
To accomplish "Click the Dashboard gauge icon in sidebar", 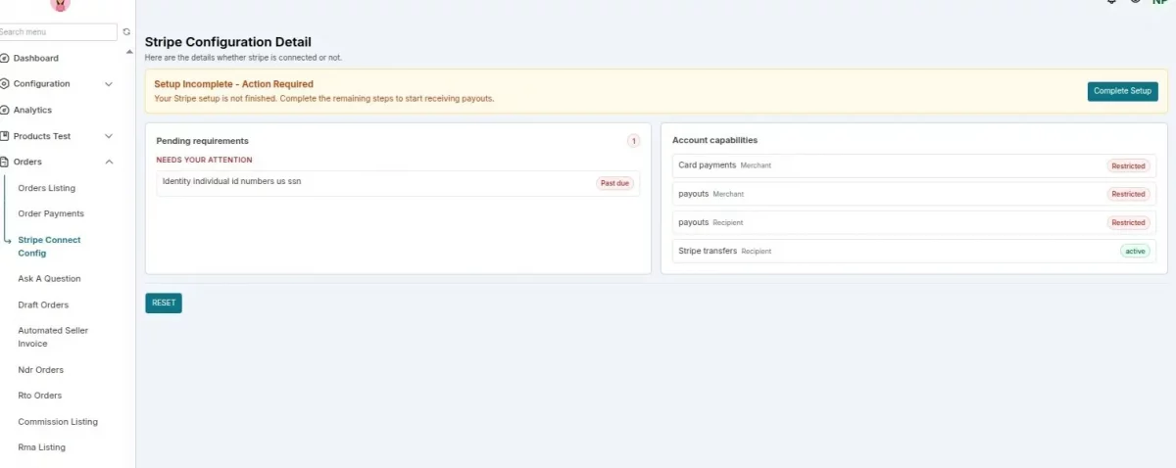I will click(x=5, y=58).
